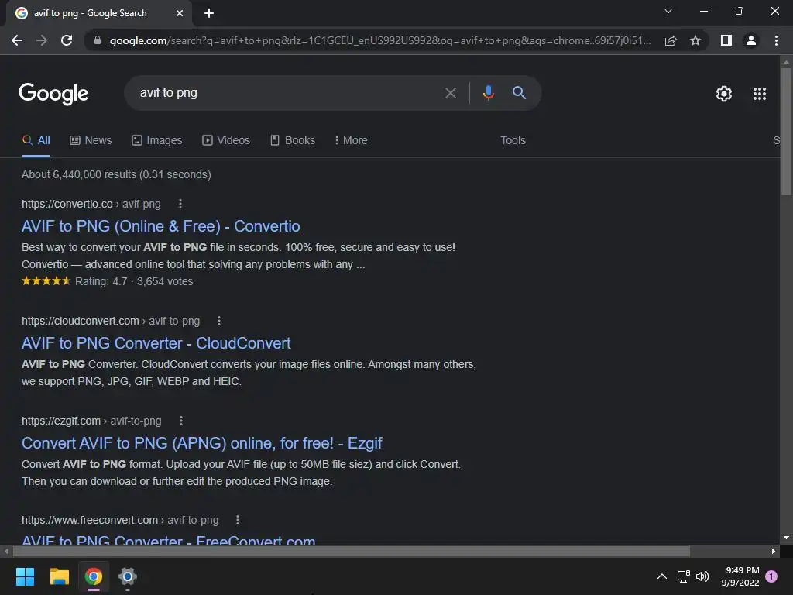
Task: Expand the More search filters
Action: click(x=351, y=141)
